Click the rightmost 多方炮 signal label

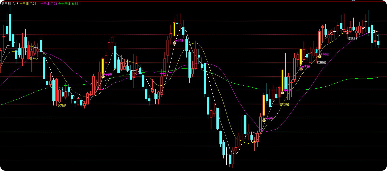[x=284, y=104]
